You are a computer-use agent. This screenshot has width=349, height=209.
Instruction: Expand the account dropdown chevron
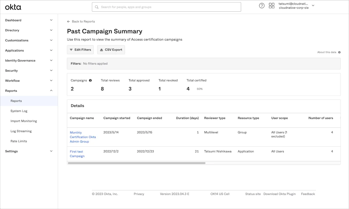(313, 6)
